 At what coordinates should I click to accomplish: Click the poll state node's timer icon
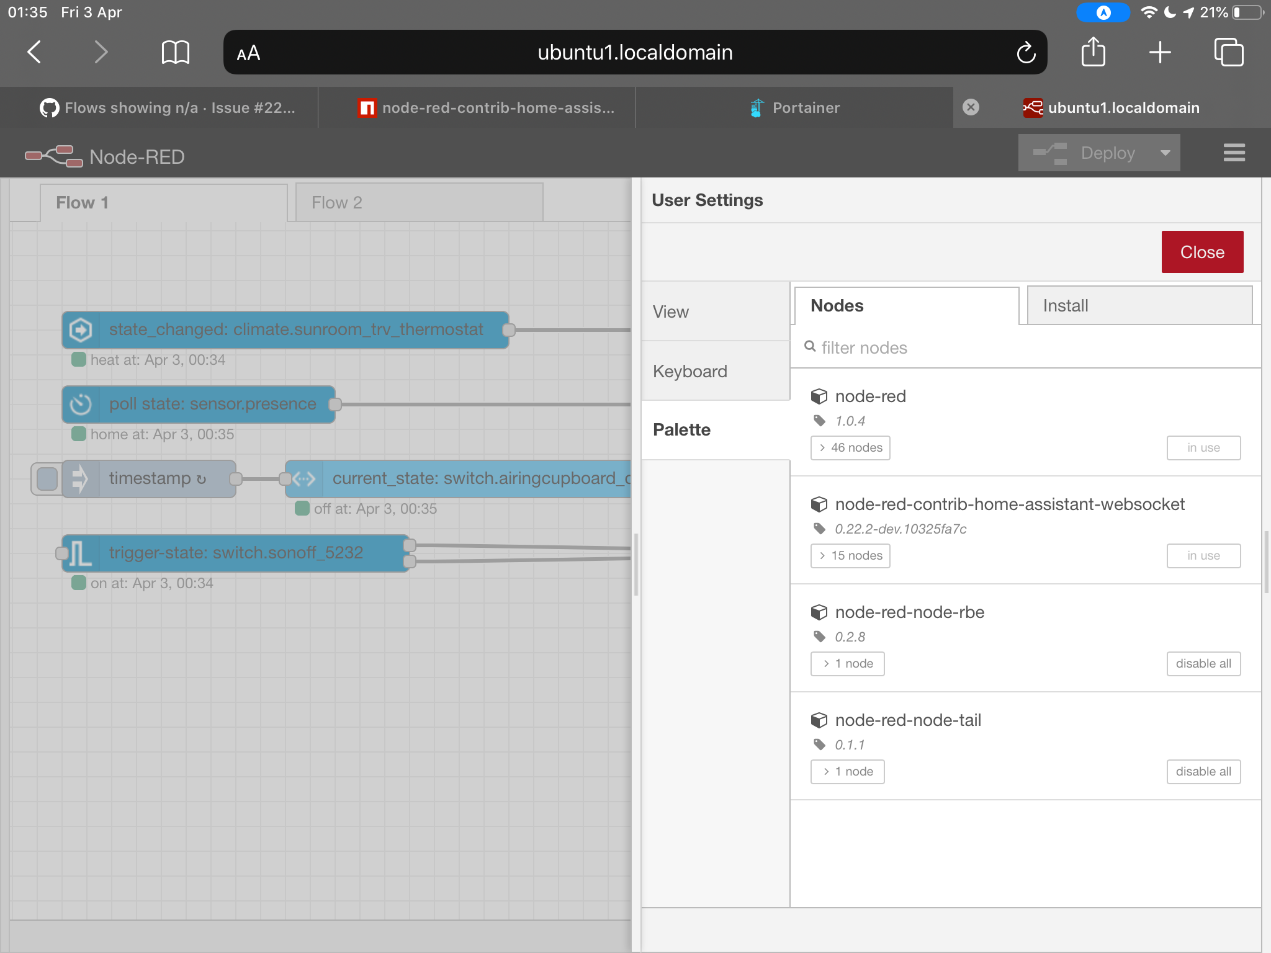(79, 404)
